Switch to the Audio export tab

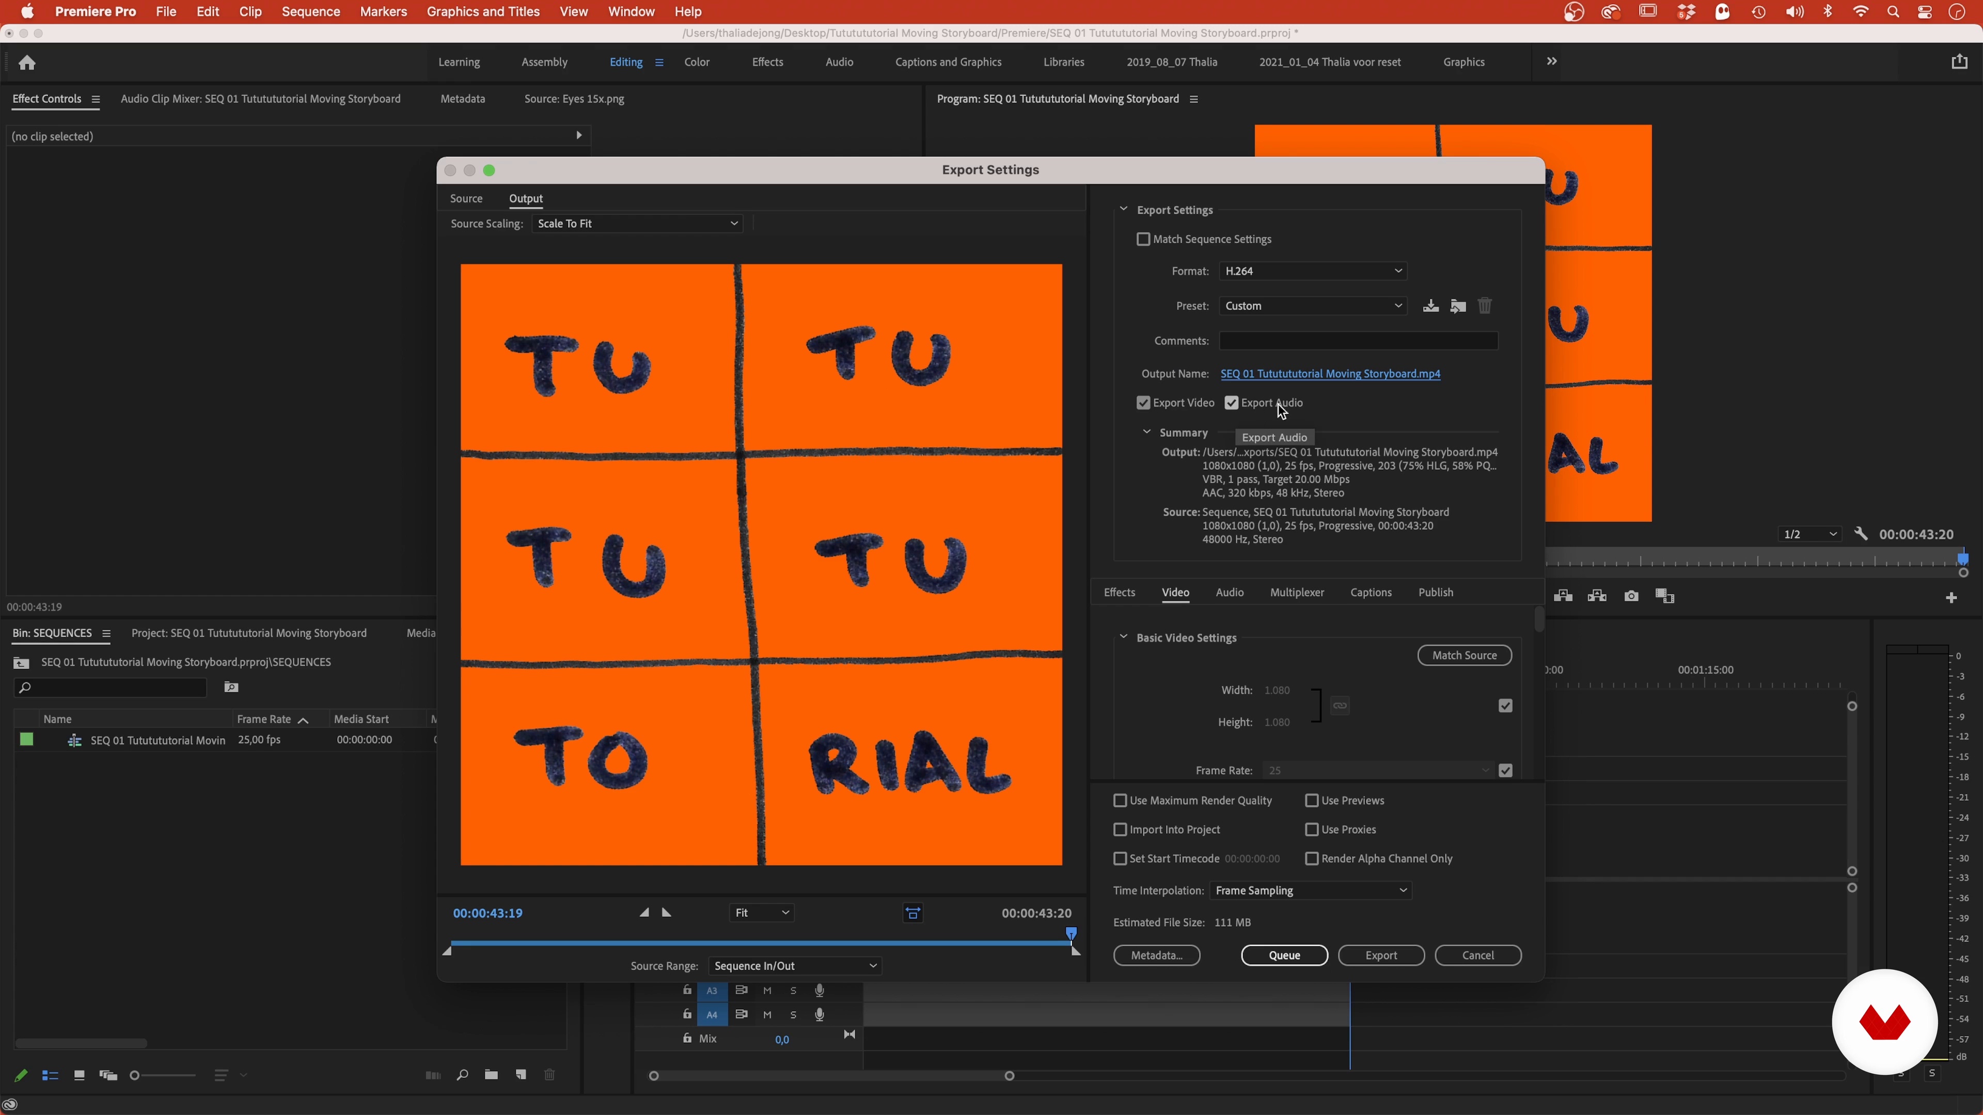click(1230, 593)
